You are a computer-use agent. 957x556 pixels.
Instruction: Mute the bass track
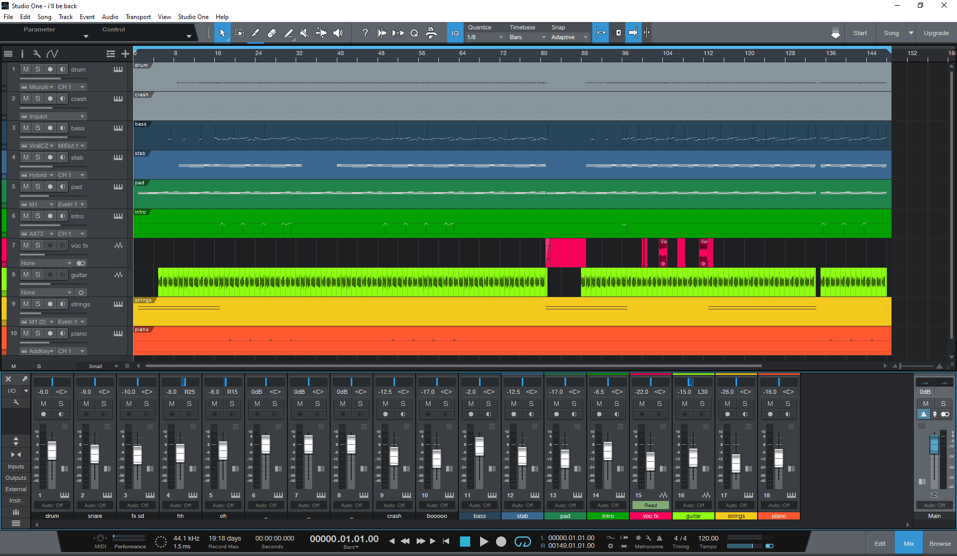(x=26, y=128)
